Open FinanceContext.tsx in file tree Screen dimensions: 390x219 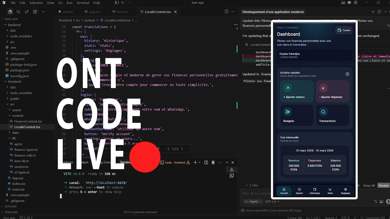coord(28,121)
